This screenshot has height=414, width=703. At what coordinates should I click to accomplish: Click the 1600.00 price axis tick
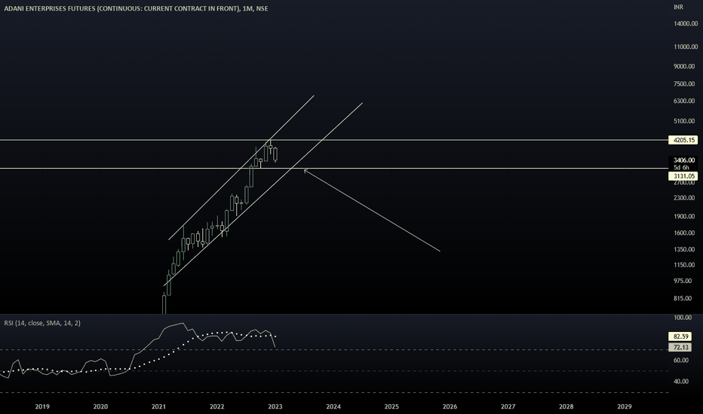[684, 233]
